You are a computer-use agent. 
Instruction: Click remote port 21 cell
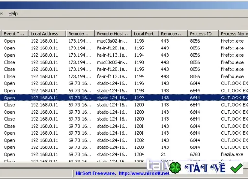[x=163, y=155]
